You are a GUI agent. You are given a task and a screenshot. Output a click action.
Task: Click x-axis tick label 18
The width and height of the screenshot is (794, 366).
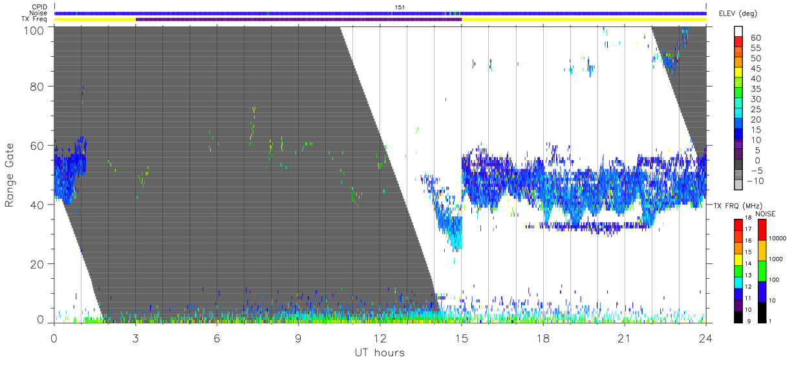tap(543, 337)
